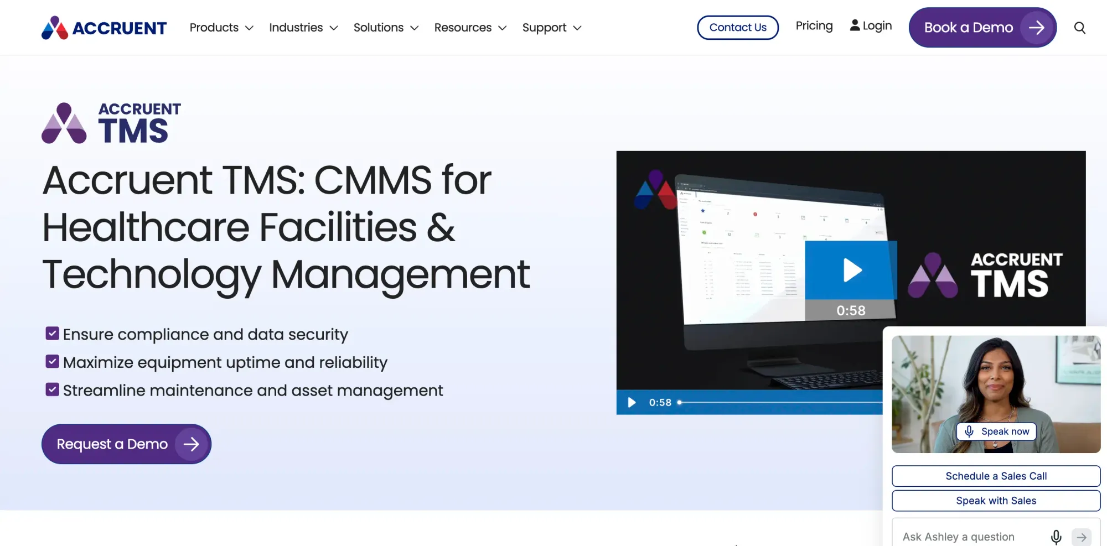Click arrow icon in Book a Demo

(x=1036, y=28)
